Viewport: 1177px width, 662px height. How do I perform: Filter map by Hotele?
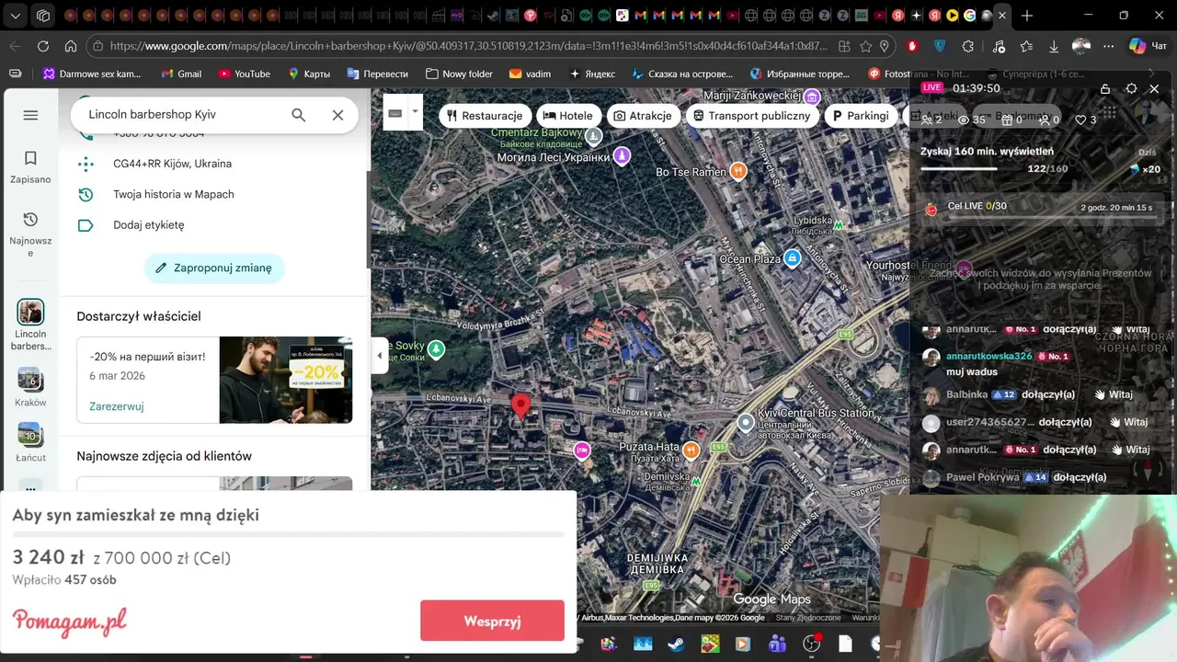coord(568,116)
